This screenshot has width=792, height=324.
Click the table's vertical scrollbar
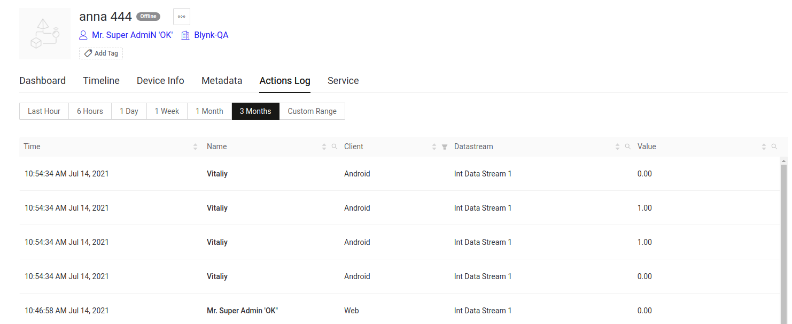784,244
